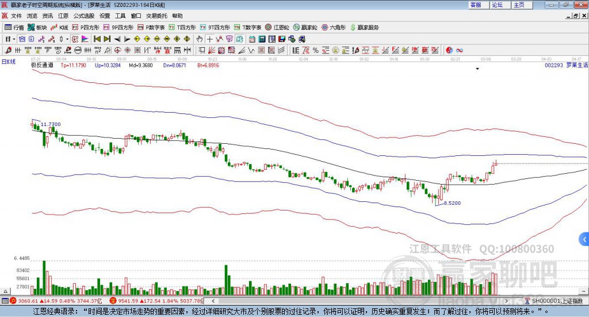This screenshot has height=317, width=589.
Task: Open the 板块 sector view
Action: [x=37, y=28]
